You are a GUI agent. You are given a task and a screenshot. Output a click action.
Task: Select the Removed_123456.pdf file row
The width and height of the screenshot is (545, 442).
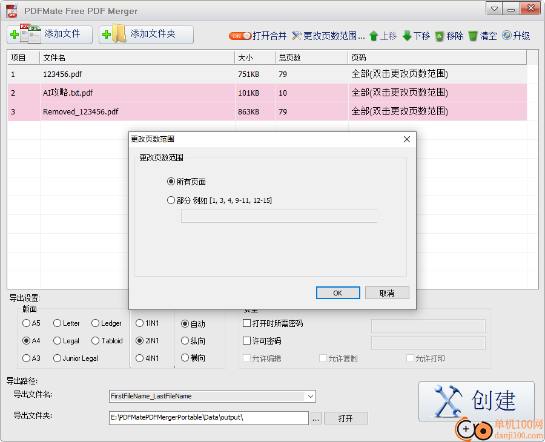(x=267, y=111)
